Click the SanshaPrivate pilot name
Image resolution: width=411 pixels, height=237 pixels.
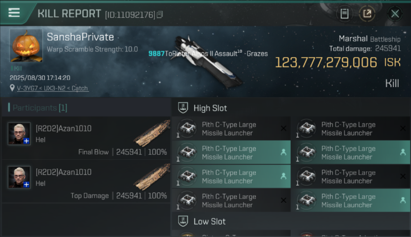pos(80,37)
